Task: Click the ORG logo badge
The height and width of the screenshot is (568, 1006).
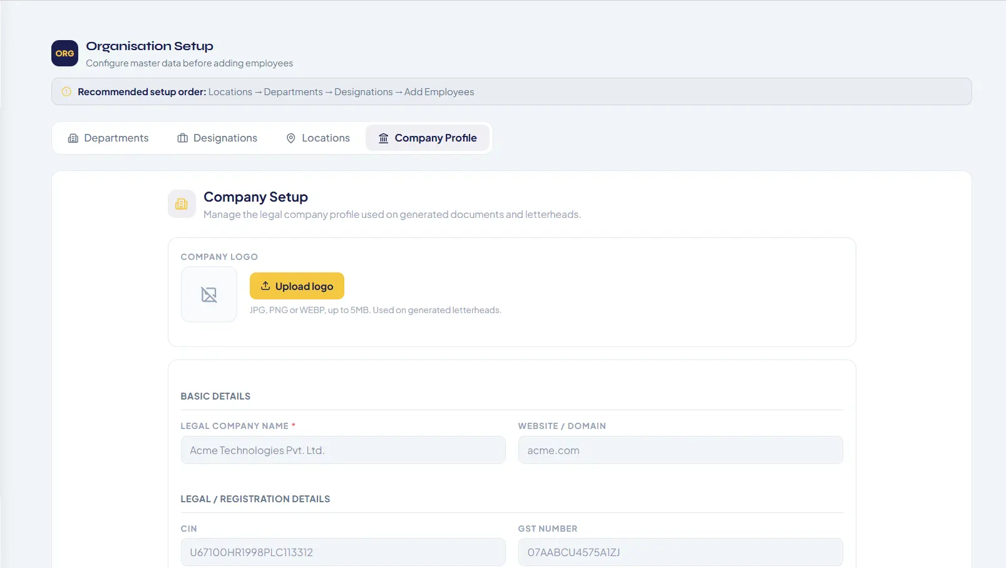Action: [64, 53]
